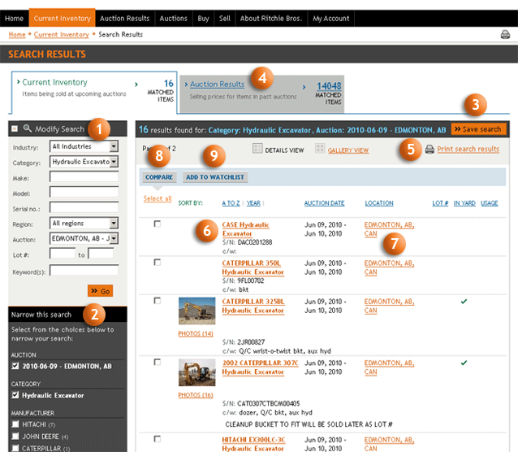Open the Category dropdown showing Hydraulic Excavator
The height and width of the screenshot is (452, 518).
[84, 162]
